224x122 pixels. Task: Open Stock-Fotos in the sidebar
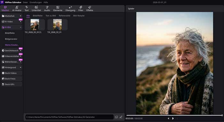[x=12, y=79]
